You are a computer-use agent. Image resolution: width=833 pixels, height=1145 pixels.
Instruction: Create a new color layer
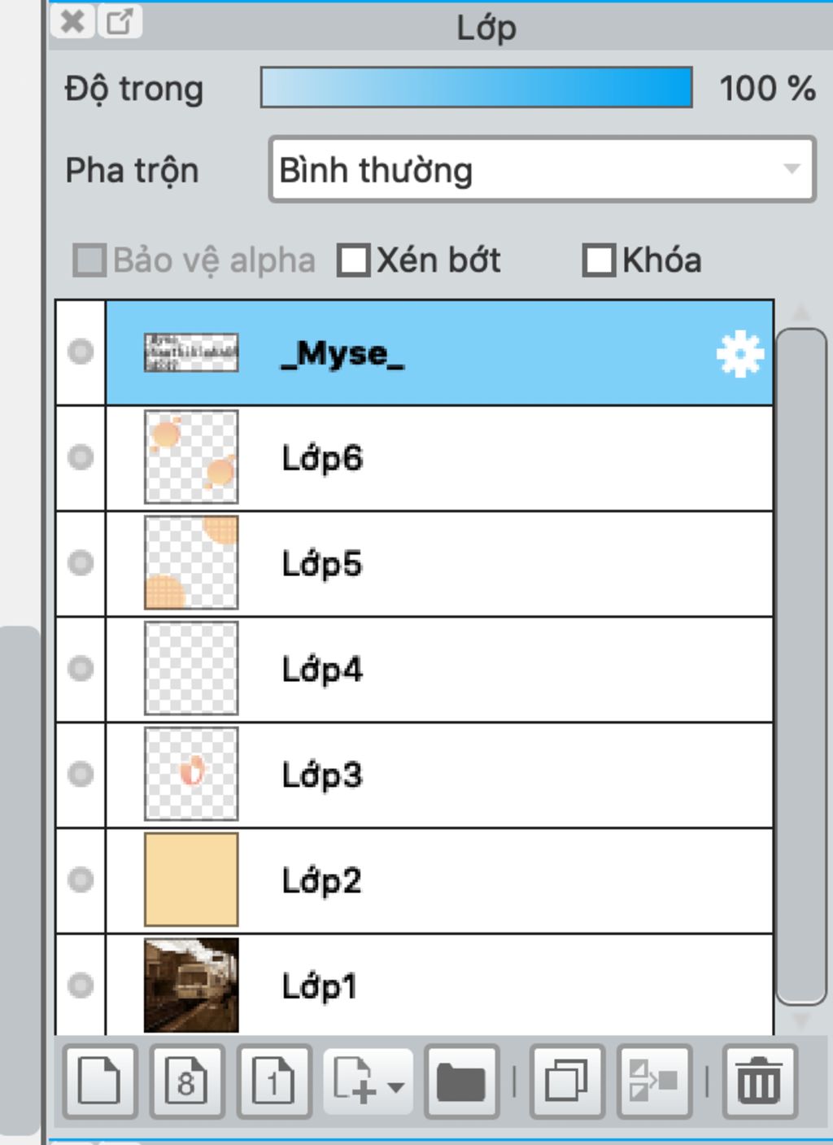point(99,1082)
